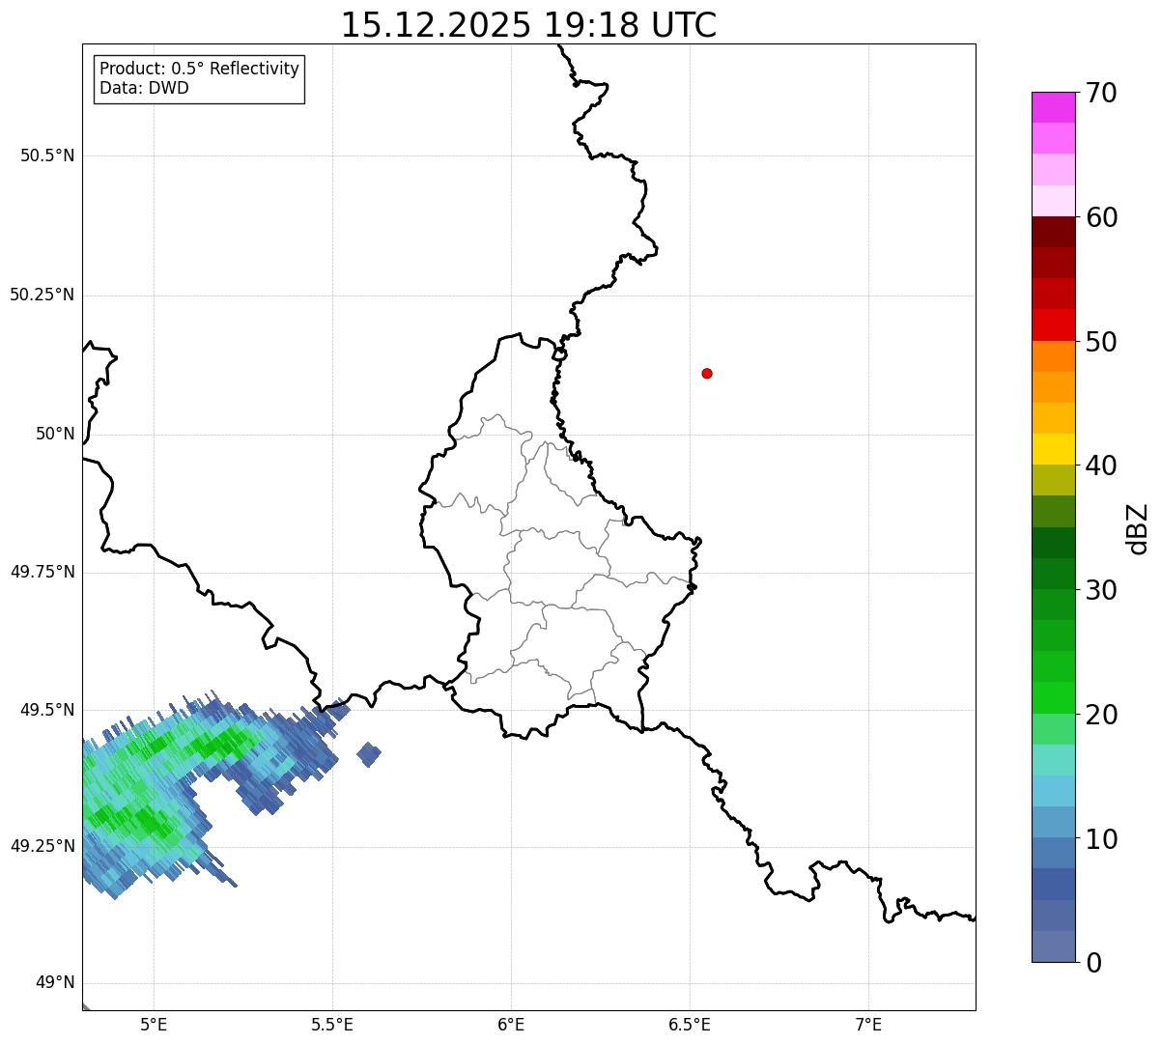Click the colorbar tick label 50

[1101, 342]
